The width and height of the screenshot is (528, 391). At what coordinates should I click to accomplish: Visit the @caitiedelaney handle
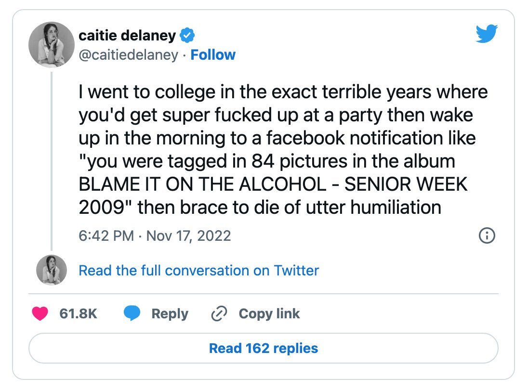[128, 55]
